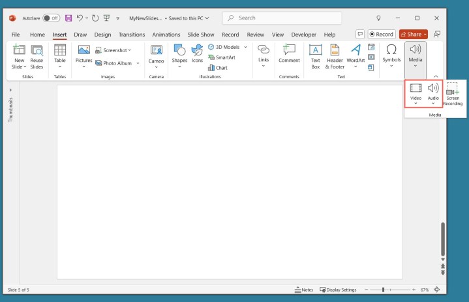Expand the Thumbnails pane
469x302 pixels.
(10, 89)
